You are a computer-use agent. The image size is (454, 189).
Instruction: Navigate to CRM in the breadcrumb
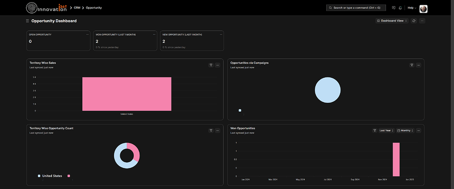77,8
